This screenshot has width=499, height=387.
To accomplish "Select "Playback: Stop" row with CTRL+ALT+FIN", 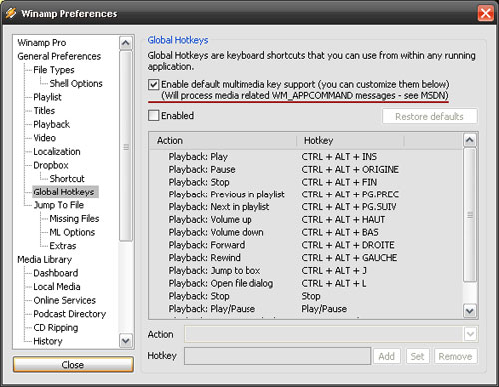I will (x=306, y=182).
